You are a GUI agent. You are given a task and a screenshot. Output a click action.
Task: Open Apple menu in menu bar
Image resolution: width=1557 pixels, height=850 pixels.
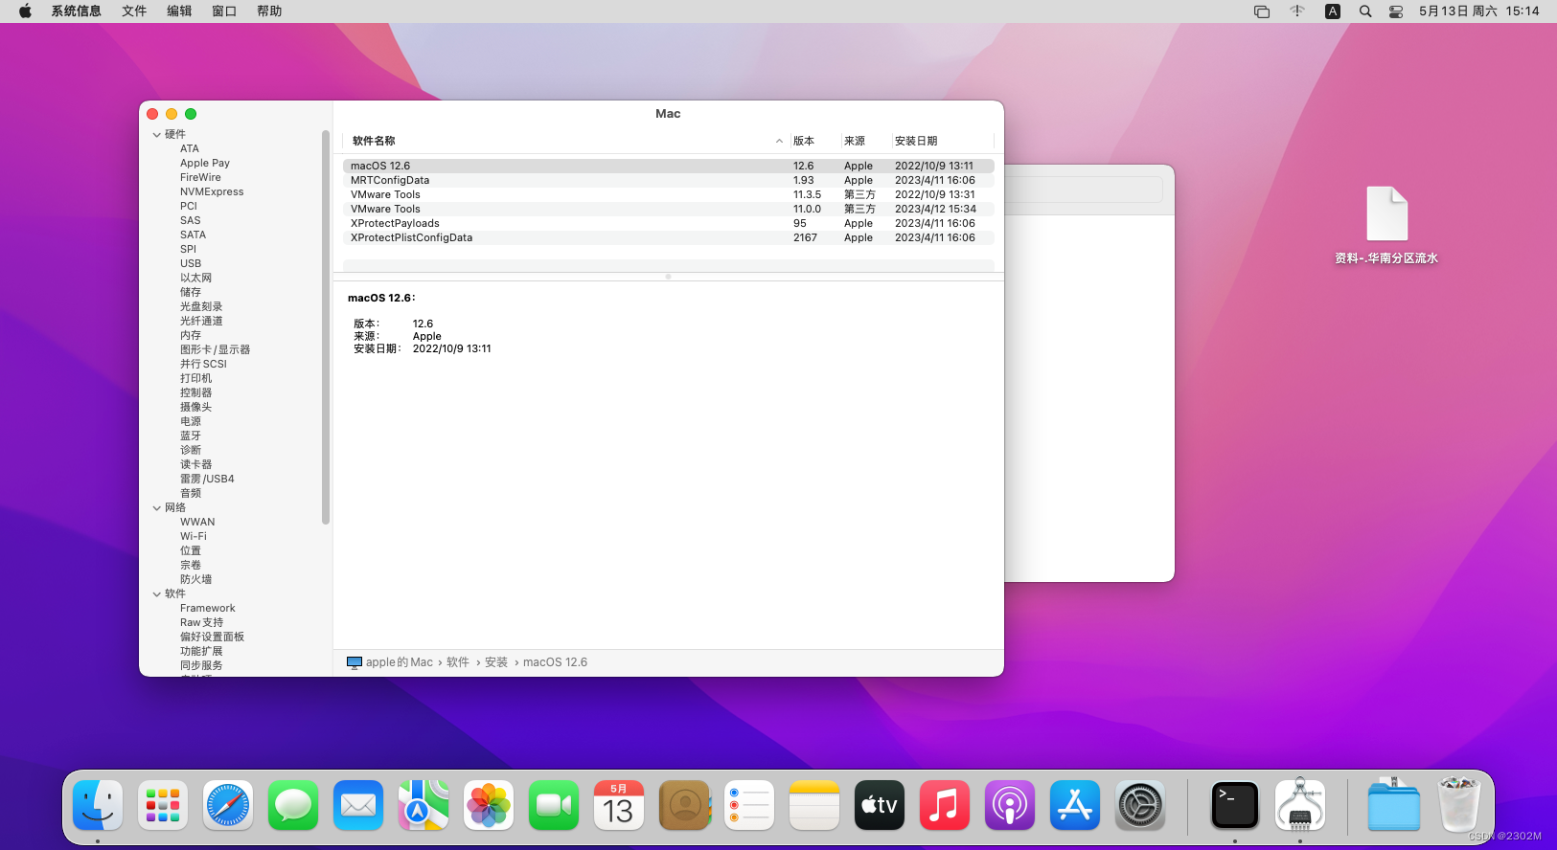click(25, 11)
